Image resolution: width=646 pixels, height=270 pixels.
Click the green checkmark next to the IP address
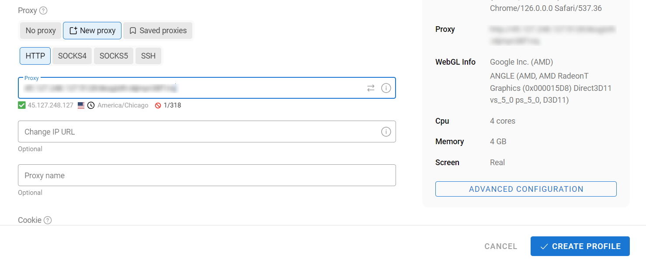pyautogui.click(x=21, y=105)
